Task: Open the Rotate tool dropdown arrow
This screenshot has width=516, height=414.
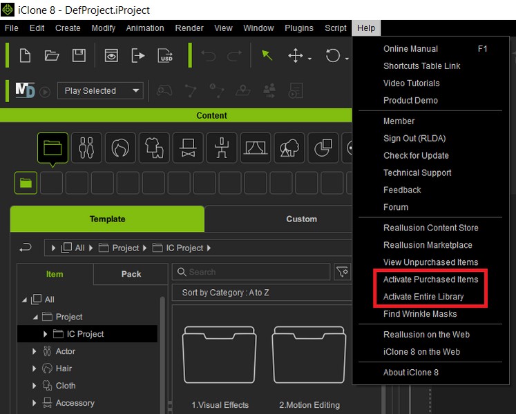Action: tap(347, 59)
